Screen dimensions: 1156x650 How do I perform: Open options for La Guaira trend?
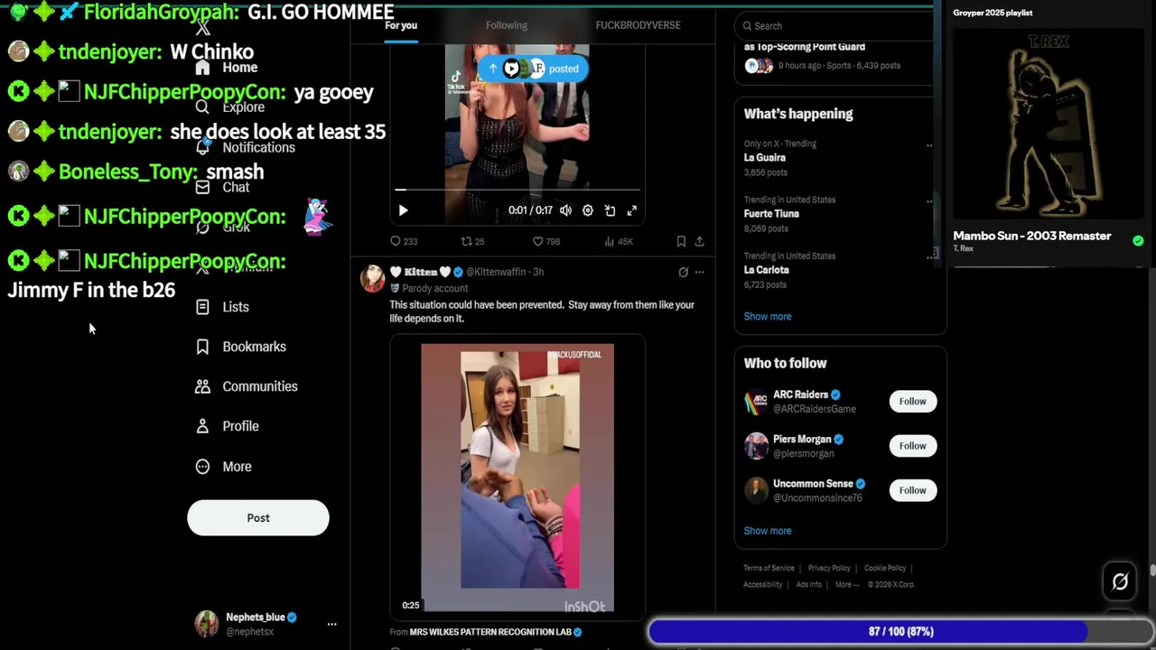929,144
